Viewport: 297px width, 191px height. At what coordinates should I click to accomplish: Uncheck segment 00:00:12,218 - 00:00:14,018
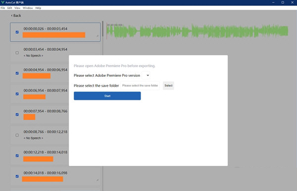[17, 155]
